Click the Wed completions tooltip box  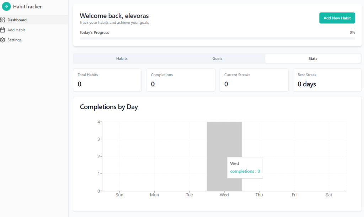pos(245,168)
